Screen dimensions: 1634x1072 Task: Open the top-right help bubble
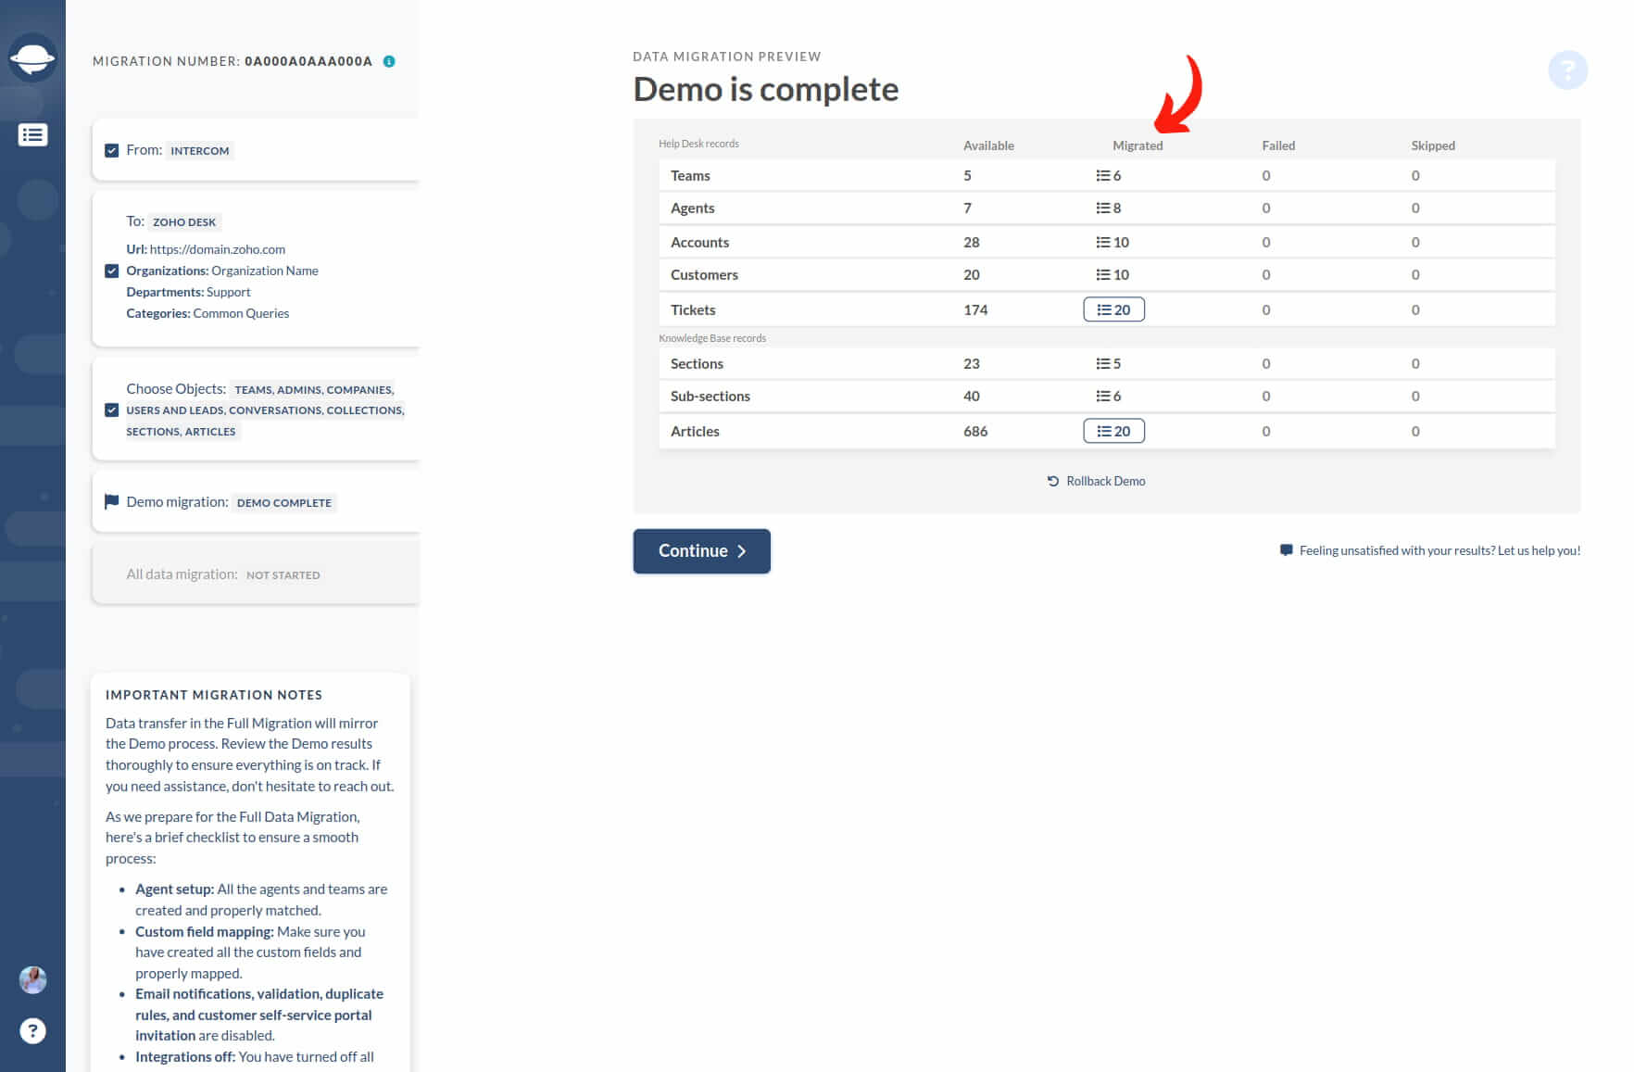[x=1567, y=69]
